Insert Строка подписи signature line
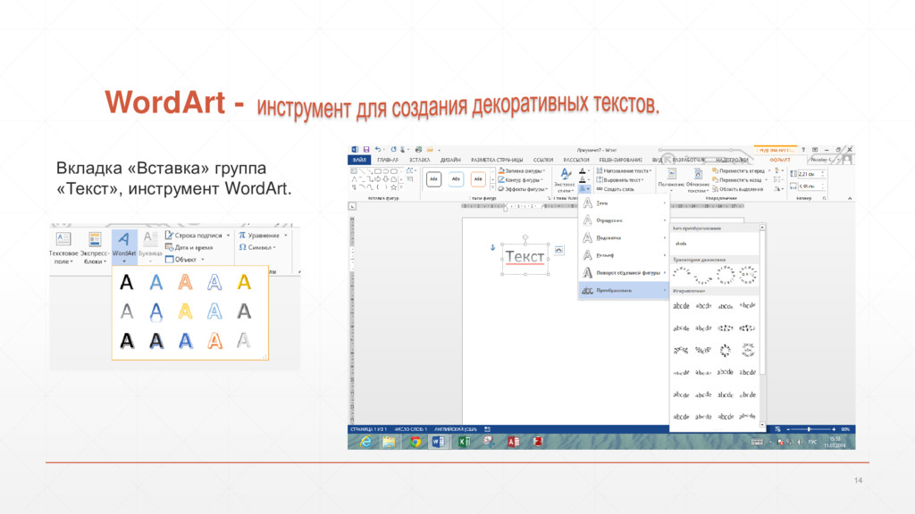Screen dimensions: 915x514 pos(197,236)
